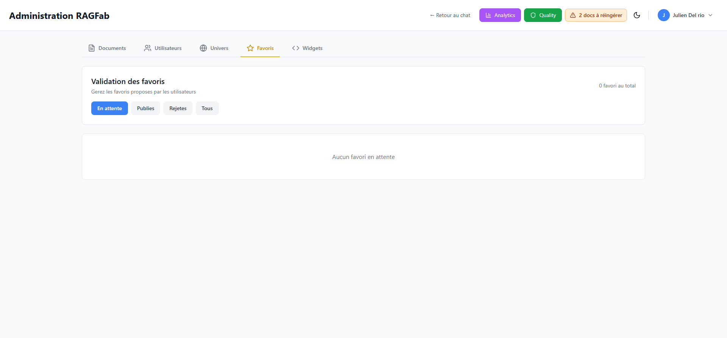Filter favorites by Publies
Viewport: 727px width, 338px height.
tap(145, 108)
